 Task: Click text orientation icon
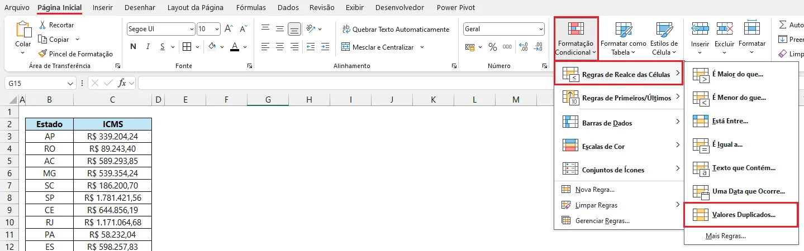(x=311, y=29)
